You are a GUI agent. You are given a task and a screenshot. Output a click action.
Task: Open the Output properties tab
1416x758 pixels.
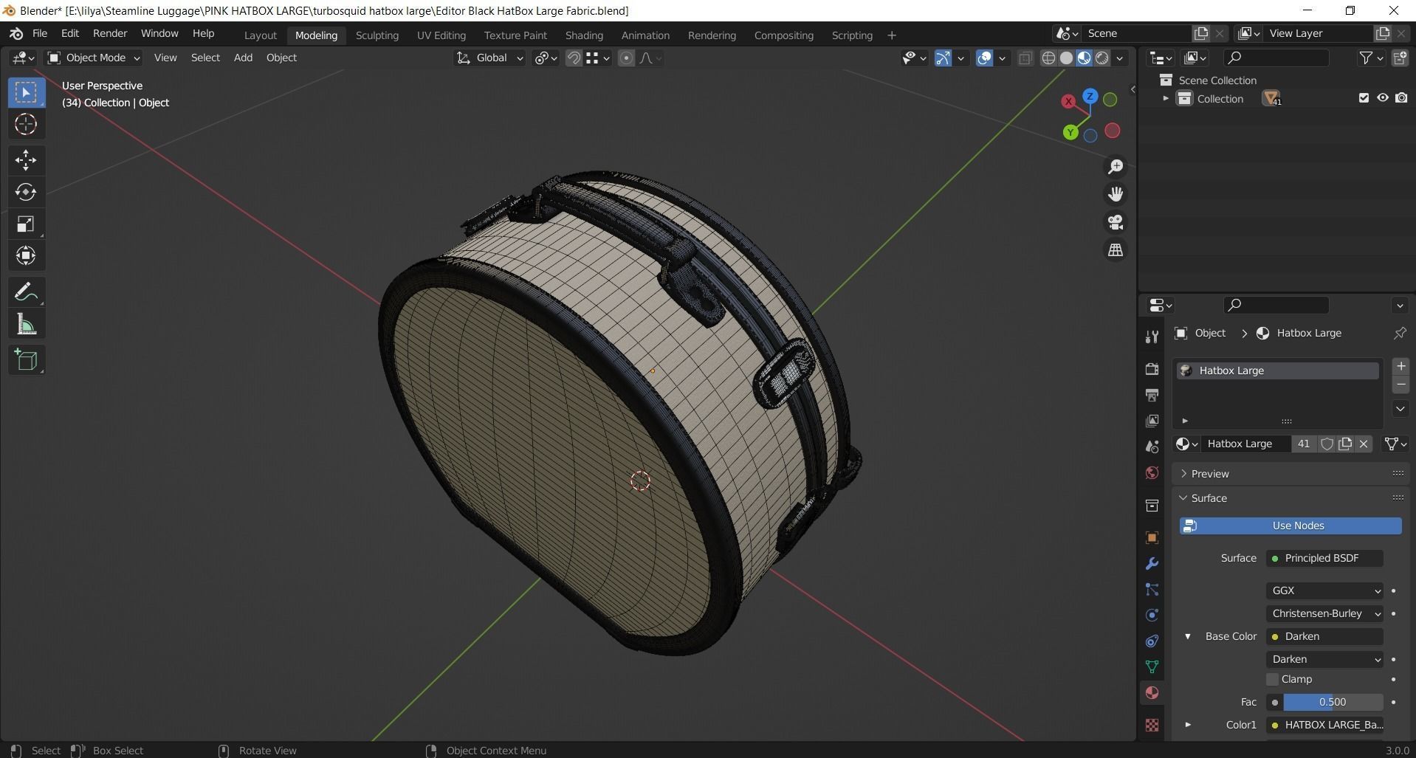[x=1152, y=395]
